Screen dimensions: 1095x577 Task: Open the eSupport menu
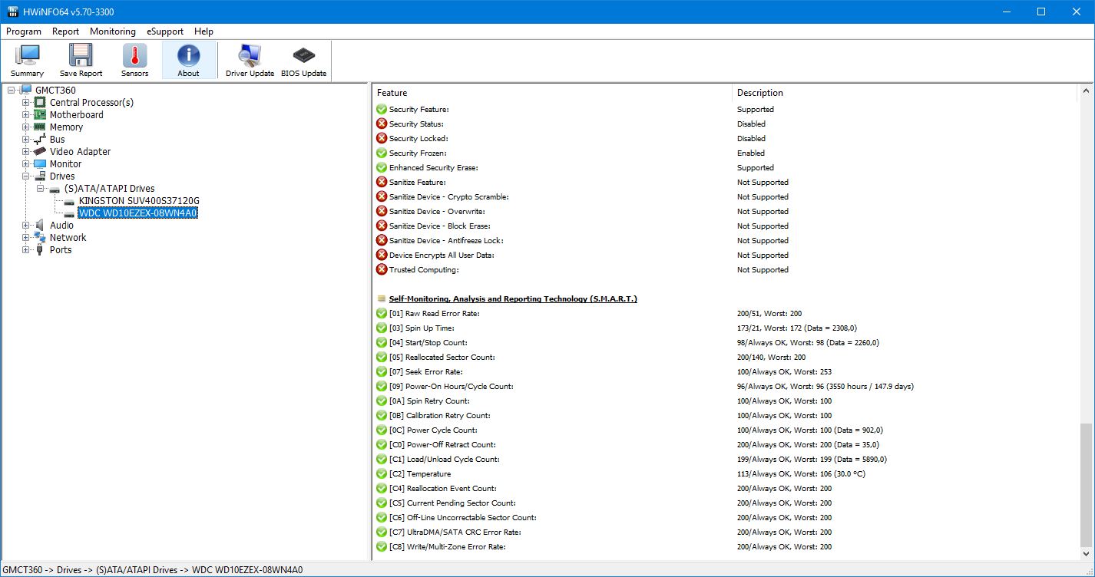[x=165, y=31]
